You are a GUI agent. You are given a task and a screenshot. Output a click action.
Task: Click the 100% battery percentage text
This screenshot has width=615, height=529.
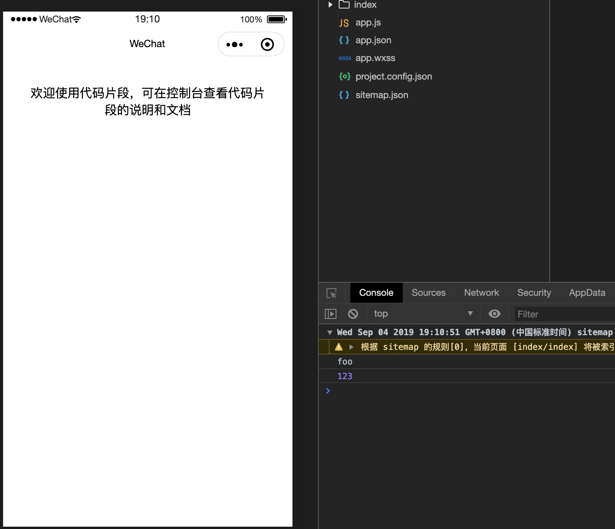tap(251, 19)
